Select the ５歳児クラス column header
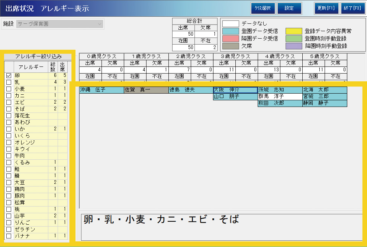Image resolution: width=367 pixels, height=247 pixels. coord(325,56)
